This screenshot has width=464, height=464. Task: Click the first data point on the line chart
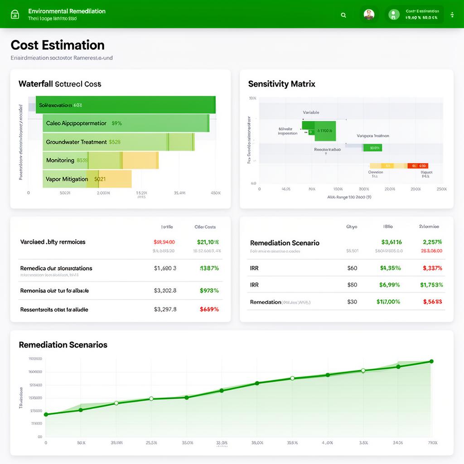tap(46, 415)
